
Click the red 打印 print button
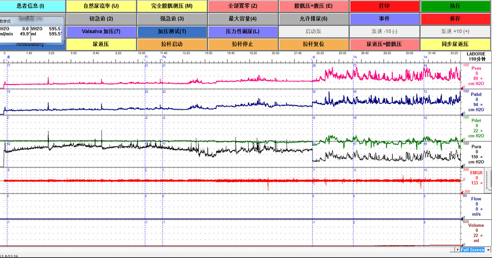click(384, 6)
